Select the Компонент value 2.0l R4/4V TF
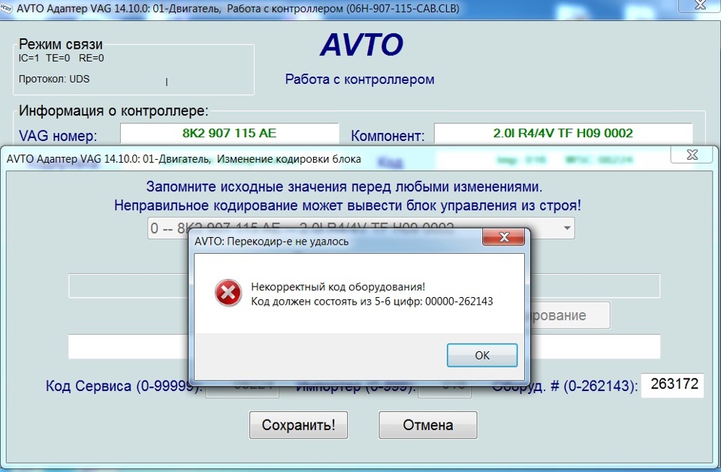 563,134
